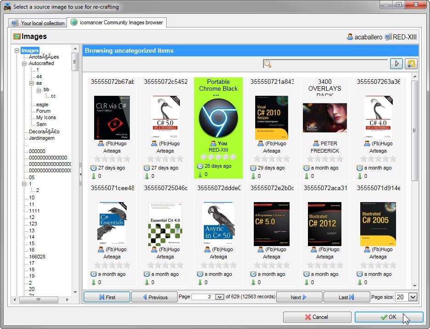Click the tree scrollbar right arrow

point(67,300)
